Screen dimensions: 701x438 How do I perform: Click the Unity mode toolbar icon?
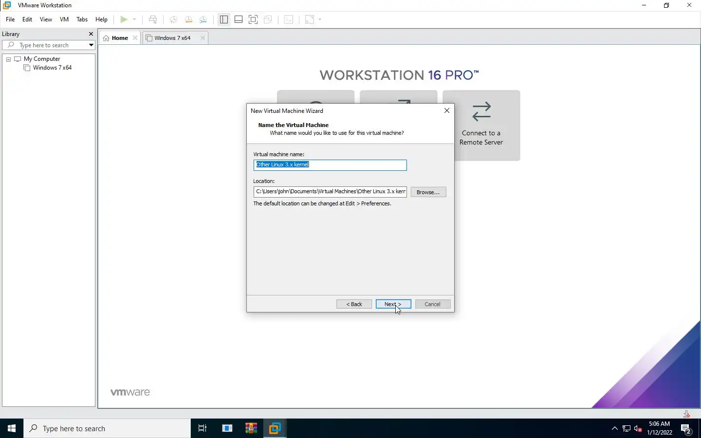tap(268, 19)
